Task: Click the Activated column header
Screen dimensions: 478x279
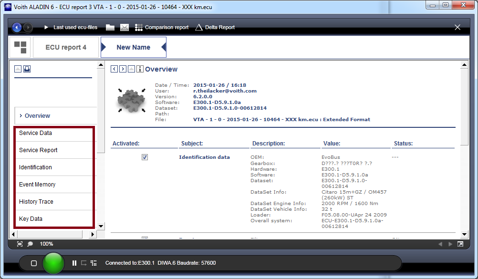Action: coord(126,143)
